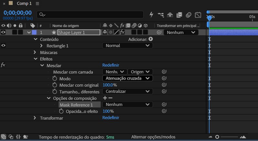Enable Frame Blending for all layers icon
This screenshot has width=258, height=141.
pyautogui.click(x=179, y=15)
